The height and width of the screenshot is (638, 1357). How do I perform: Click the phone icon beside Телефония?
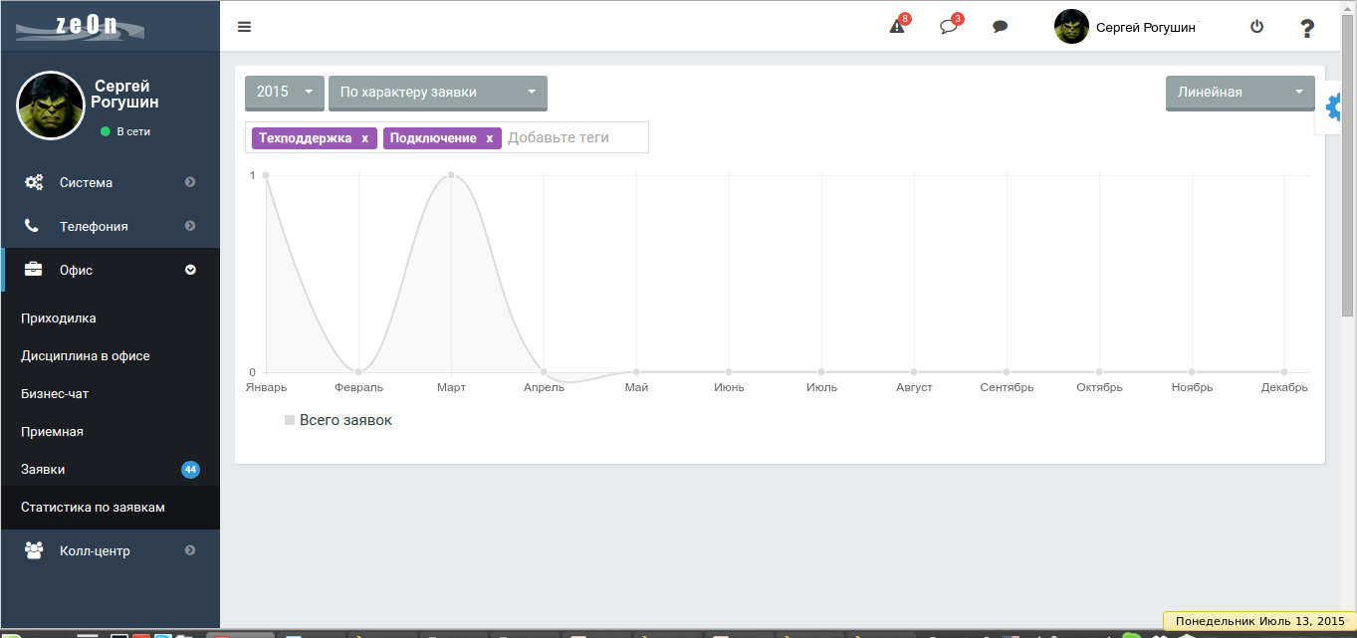click(x=33, y=226)
